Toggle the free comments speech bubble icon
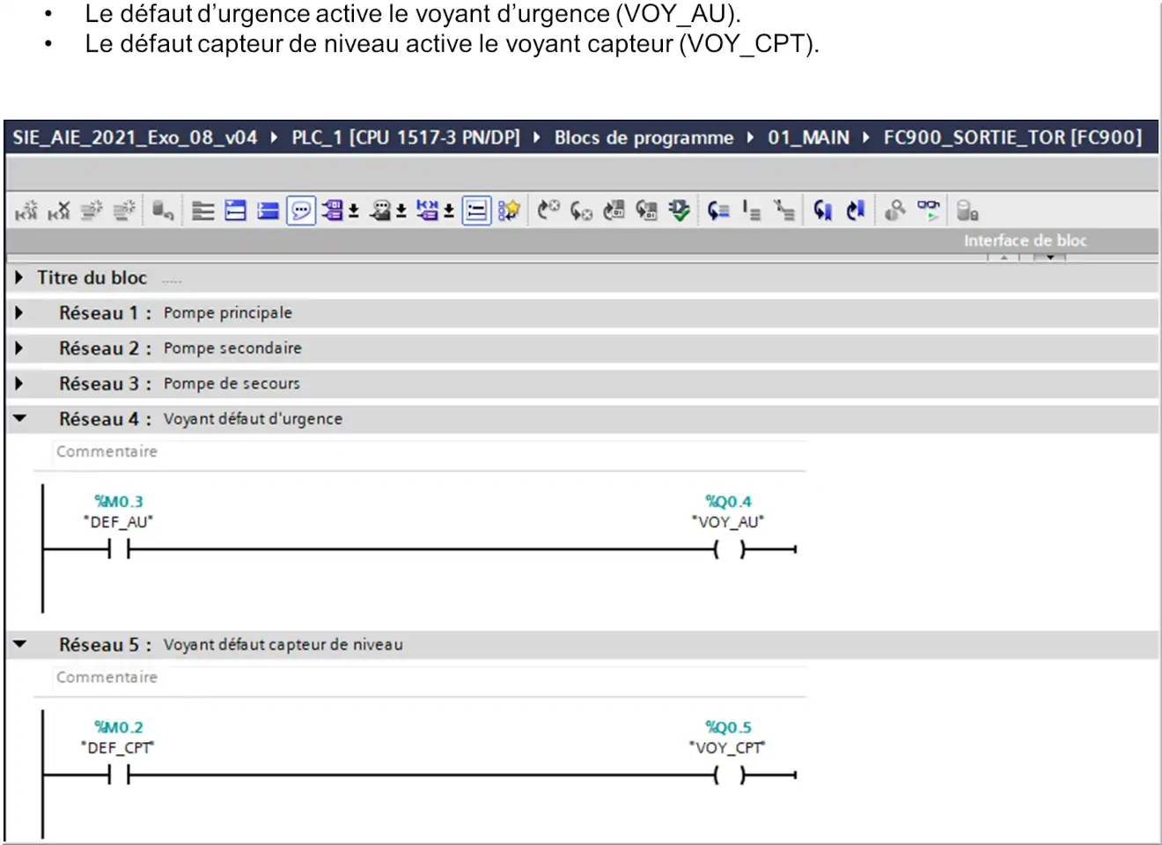This screenshot has width=1162, height=845. click(x=301, y=210)
